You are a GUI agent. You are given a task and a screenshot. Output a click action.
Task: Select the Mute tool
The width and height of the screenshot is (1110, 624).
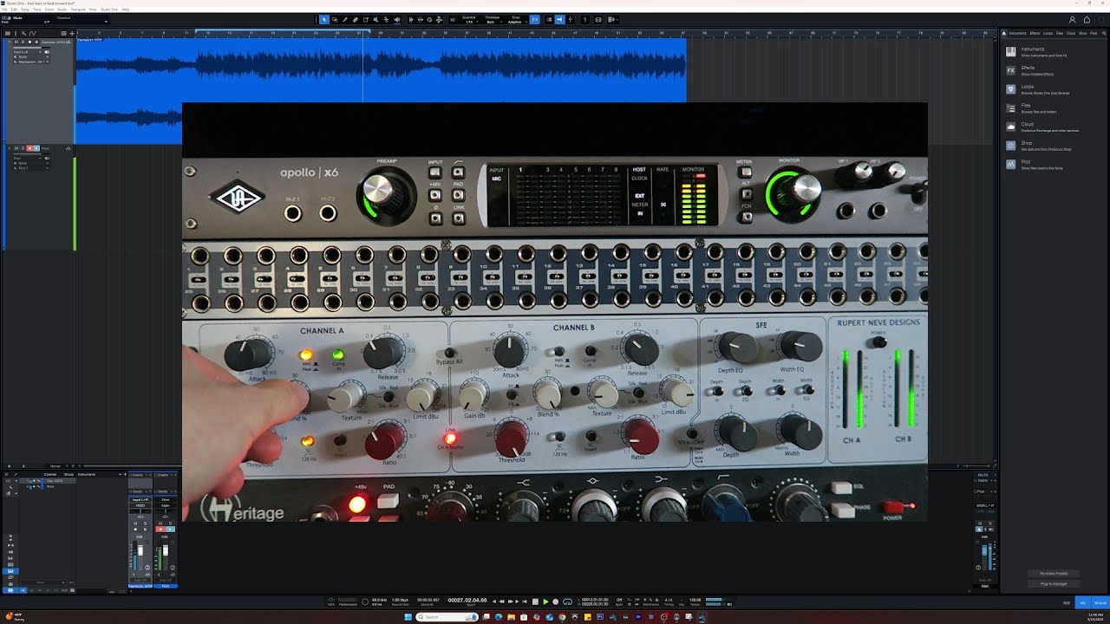[x=376, y=19]
